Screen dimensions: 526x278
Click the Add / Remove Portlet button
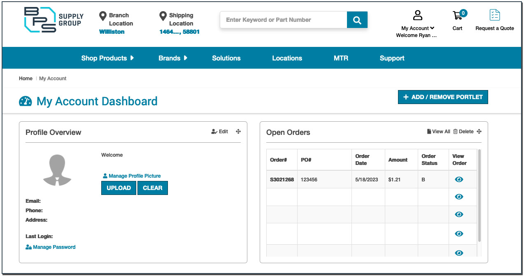[x=443, y=97]
